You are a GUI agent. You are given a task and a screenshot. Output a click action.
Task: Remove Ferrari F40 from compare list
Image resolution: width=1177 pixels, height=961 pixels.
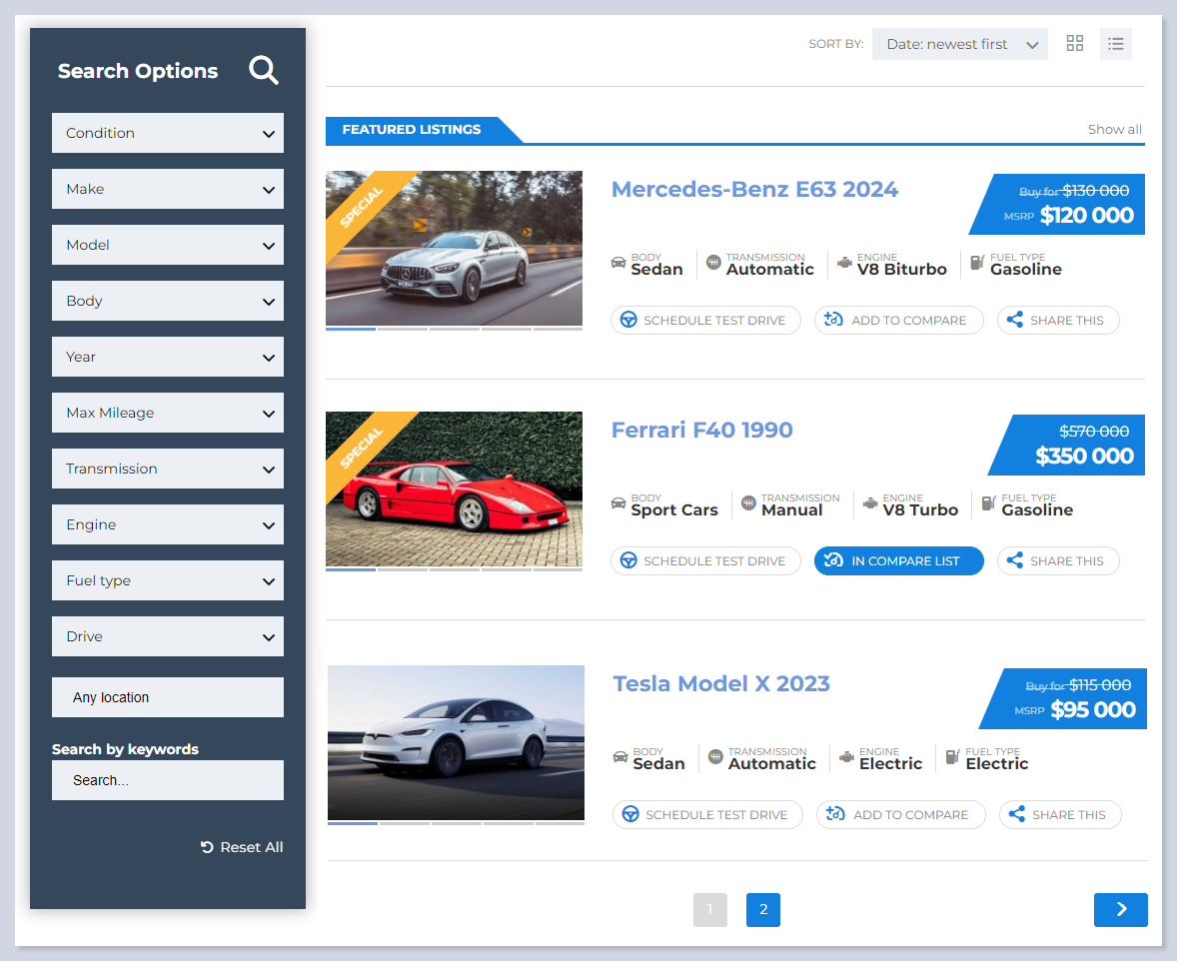(x=898, y=561)
